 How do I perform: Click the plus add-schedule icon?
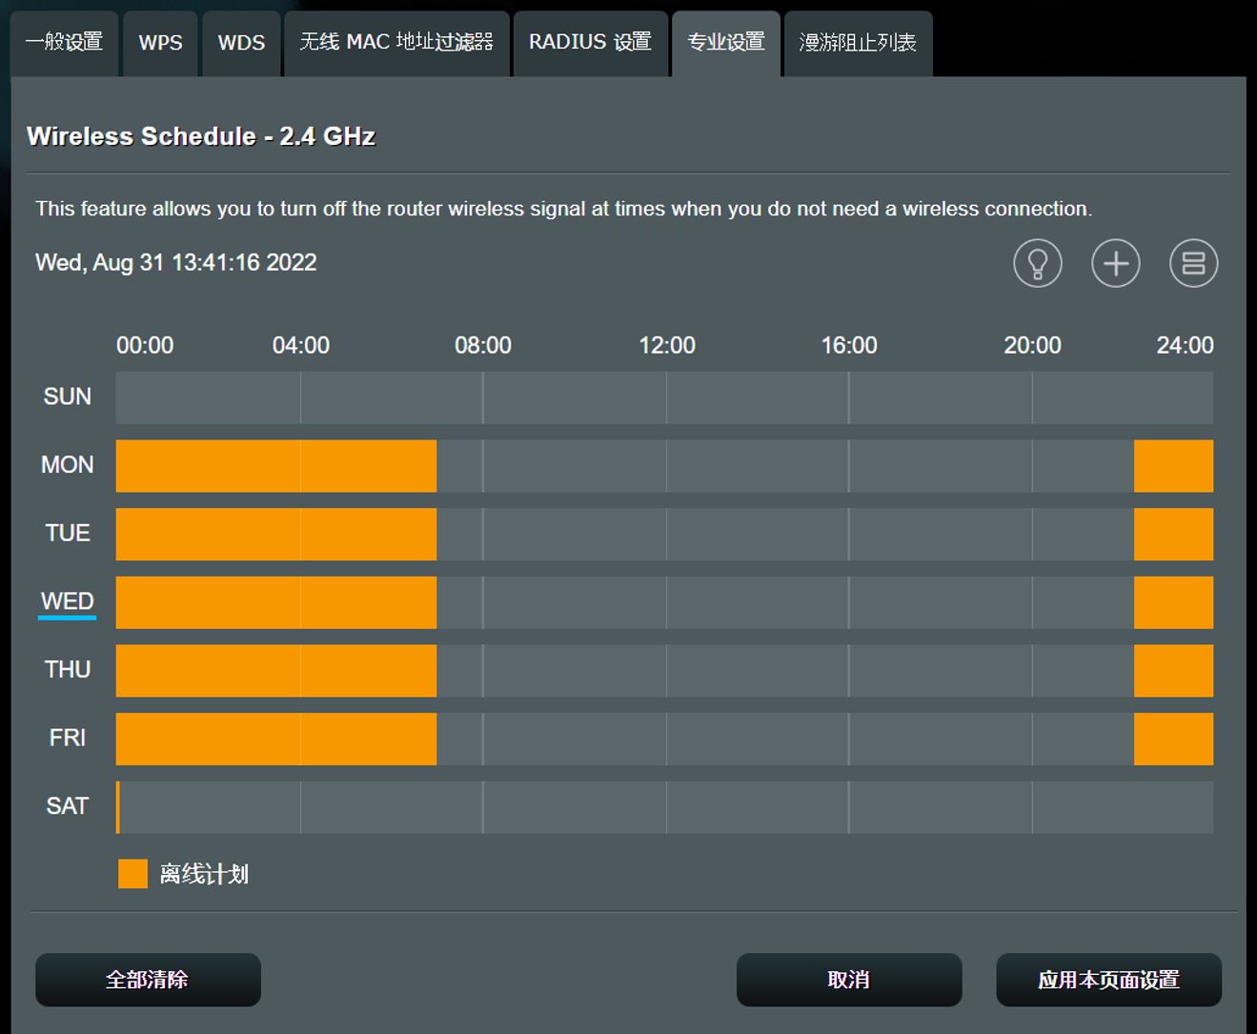1116,263
